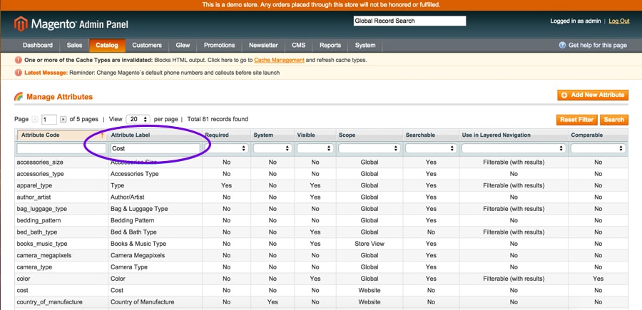The width and height of the screenshot is (642, 310).
Task: Click the Manage Attributes heading icon
Action: [x=19, y=97]
